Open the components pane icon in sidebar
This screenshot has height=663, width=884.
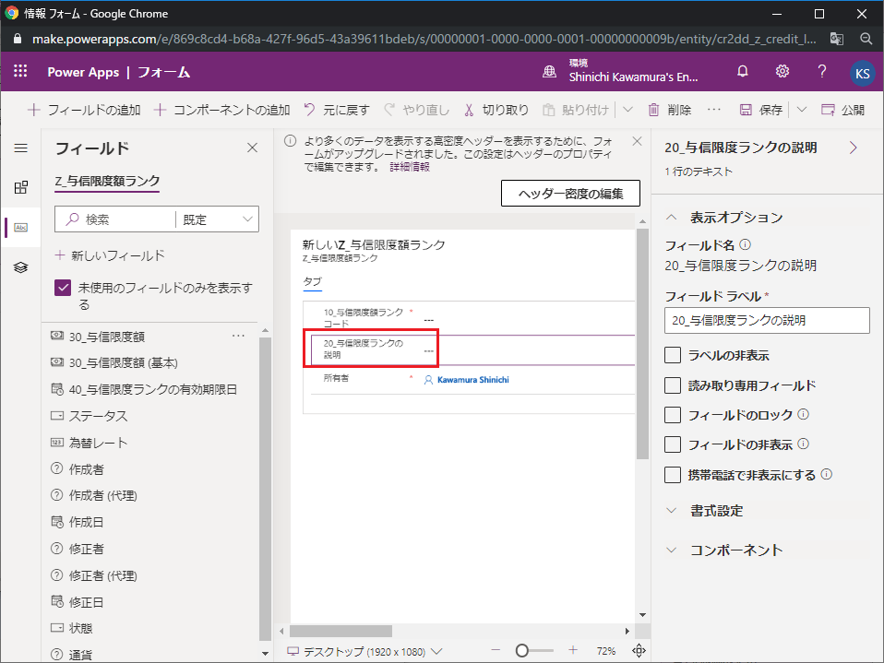(21, 187)
